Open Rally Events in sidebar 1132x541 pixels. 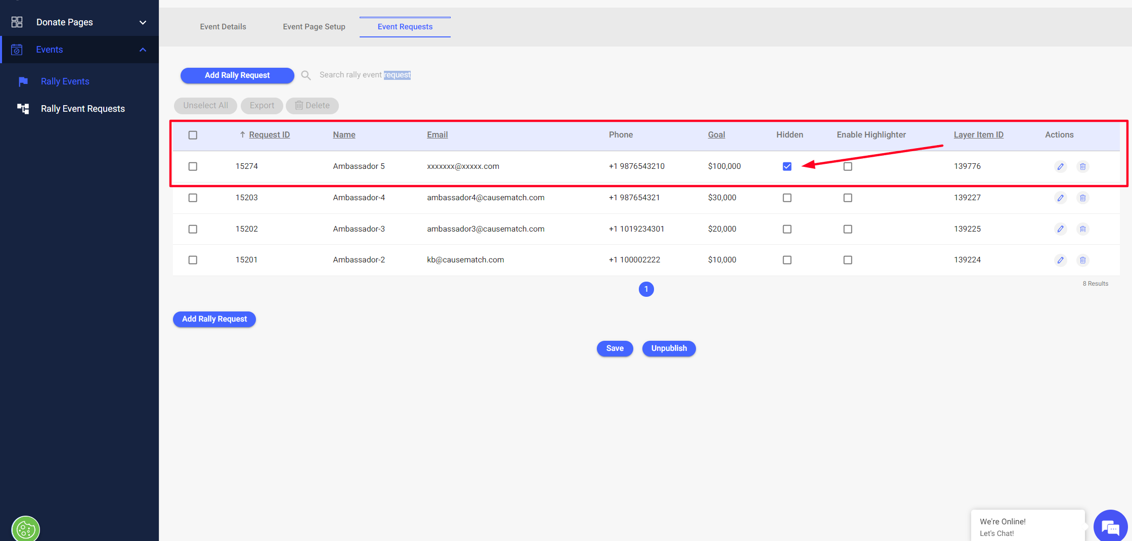(65, 81)
